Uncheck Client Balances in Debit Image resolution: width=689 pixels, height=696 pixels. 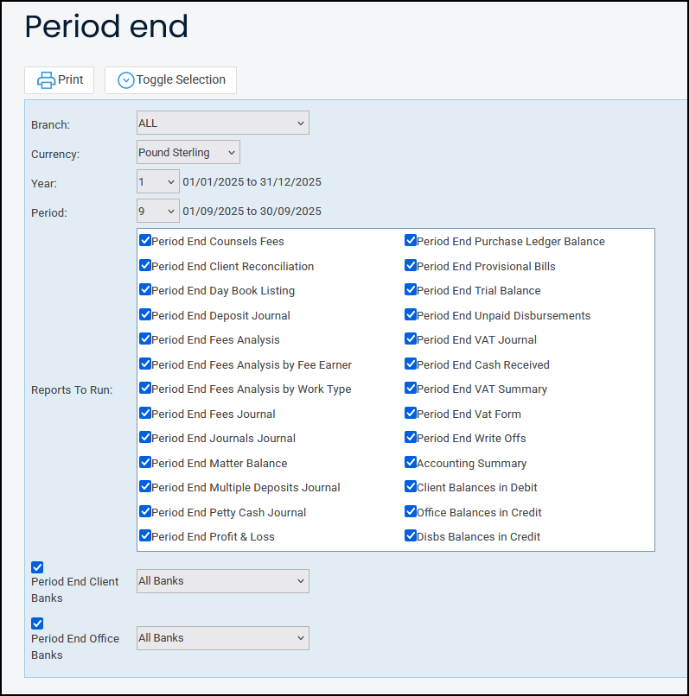[411, 487]
